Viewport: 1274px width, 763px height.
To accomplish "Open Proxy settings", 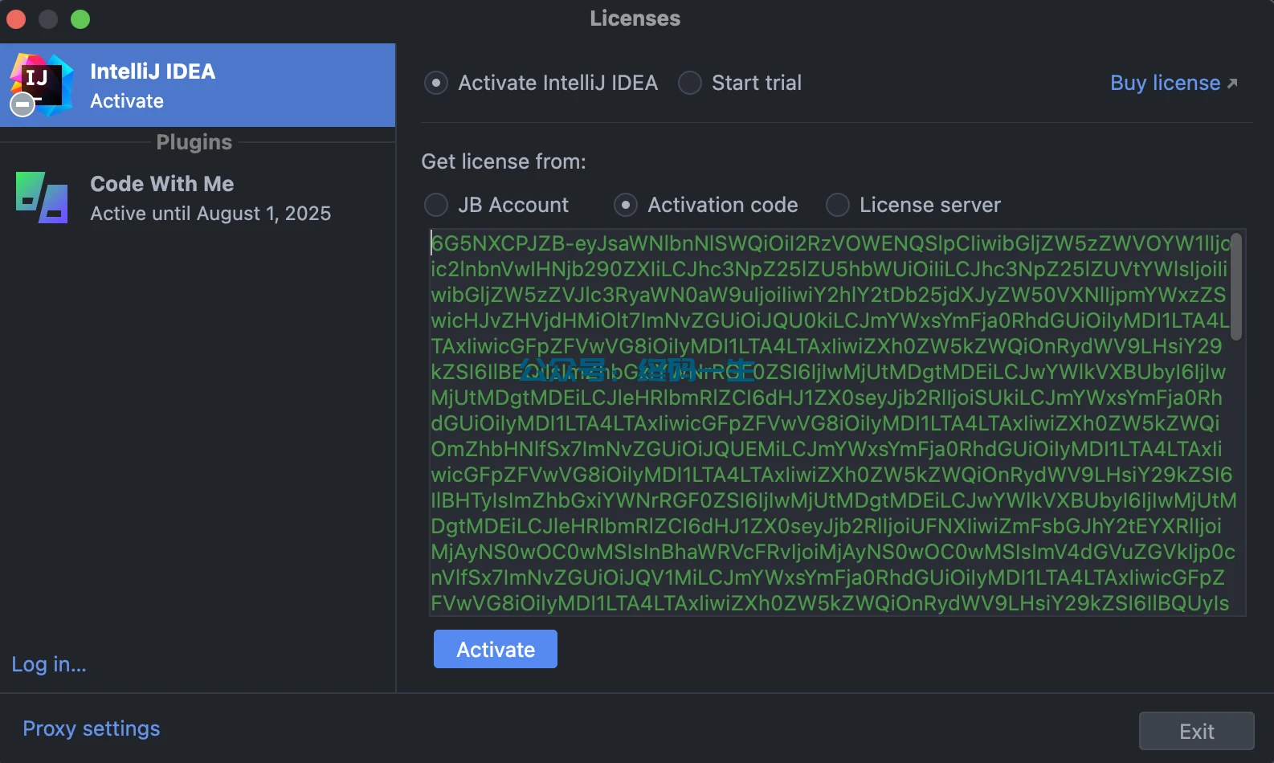I will (92, 728).
